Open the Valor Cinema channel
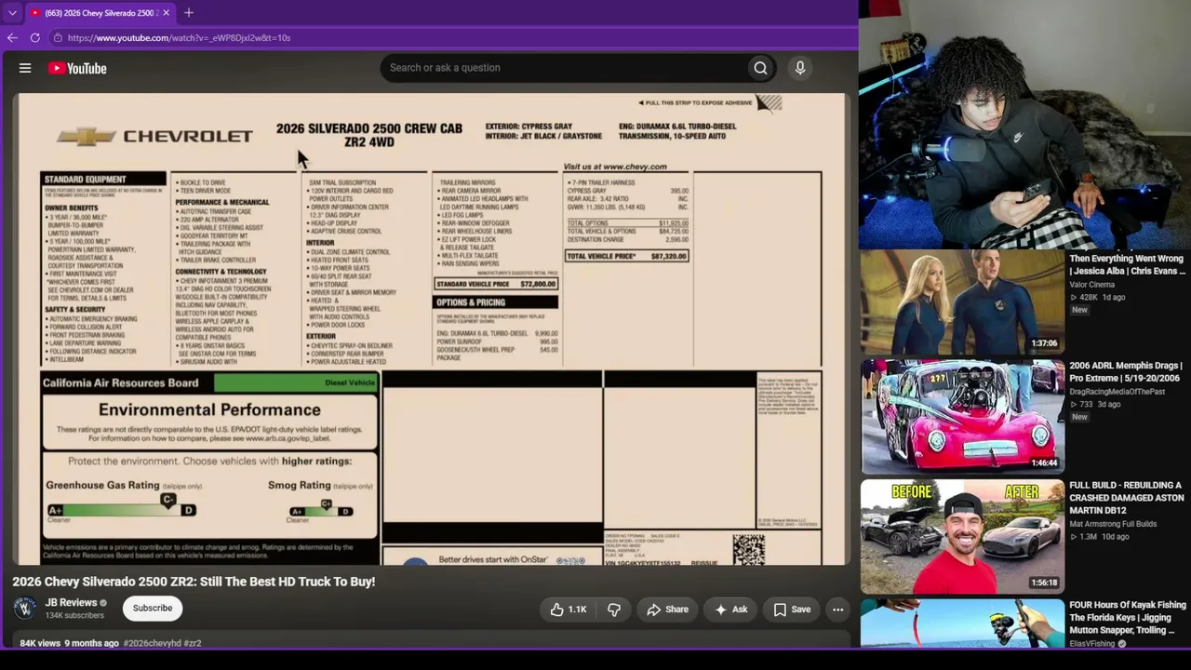Image resolution: width=1191 pixels, height=670 pixels. coord(1091,285)
